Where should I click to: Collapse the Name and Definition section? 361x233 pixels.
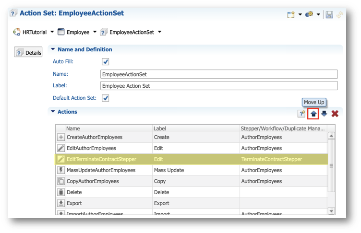coord(53,49)
